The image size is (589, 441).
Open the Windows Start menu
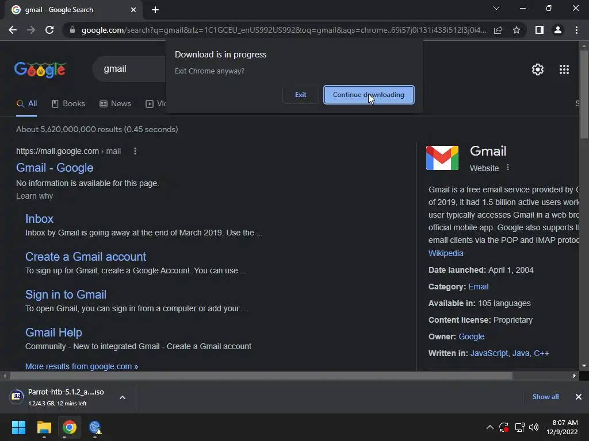[18, 427]
